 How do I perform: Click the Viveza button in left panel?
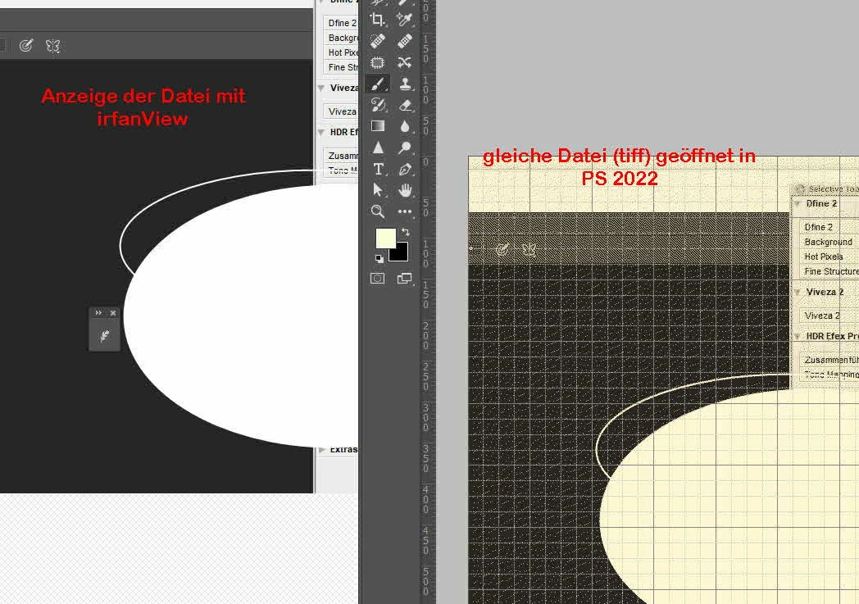[x=341, y=111]
